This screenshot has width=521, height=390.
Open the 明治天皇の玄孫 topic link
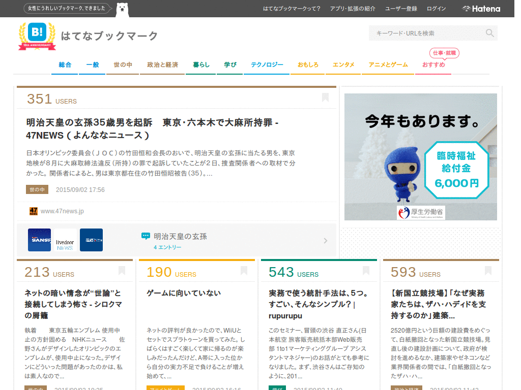[180, 237]
